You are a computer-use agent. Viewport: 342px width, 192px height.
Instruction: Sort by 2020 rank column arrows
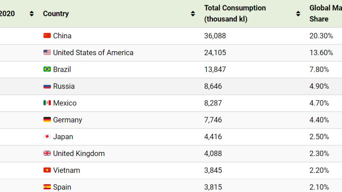pyautogui.click(x=32, y=14)
